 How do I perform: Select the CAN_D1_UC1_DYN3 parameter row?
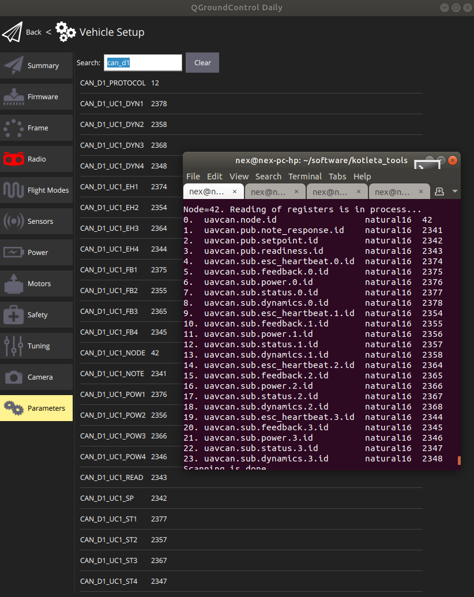[x=251, y=145]
